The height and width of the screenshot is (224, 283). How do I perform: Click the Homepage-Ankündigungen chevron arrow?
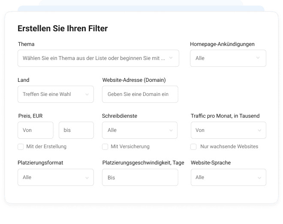click(258, 58)
